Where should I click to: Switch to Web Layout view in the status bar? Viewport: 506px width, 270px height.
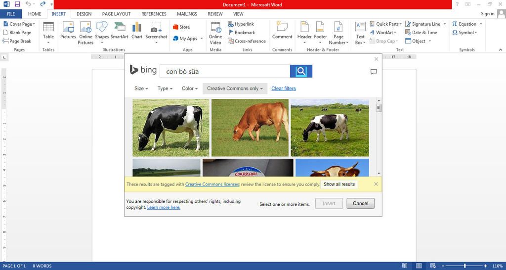pyautogui.click(x=433, y=266)
